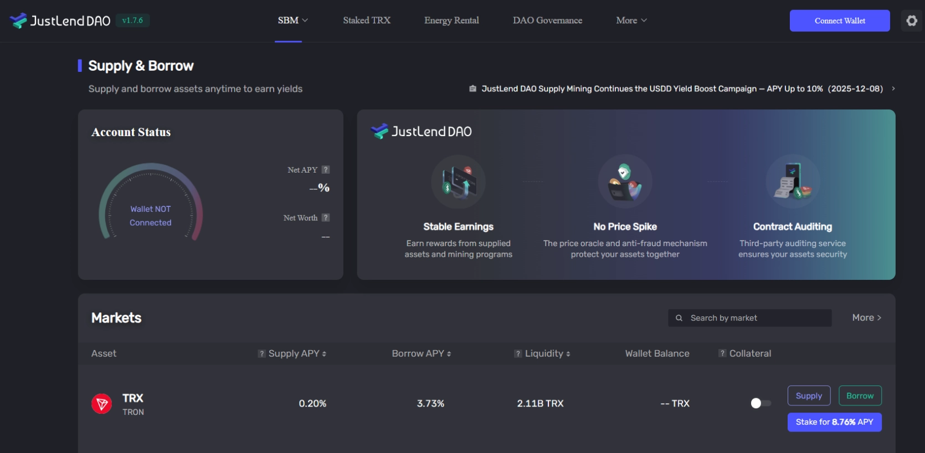Click the TRX TRON token icon
The height and width of the screenshot is (453, 925).
pos(102,404)
